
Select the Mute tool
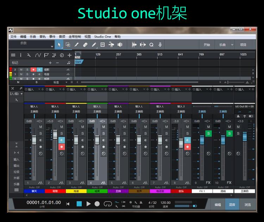click(x=102, y=45)
